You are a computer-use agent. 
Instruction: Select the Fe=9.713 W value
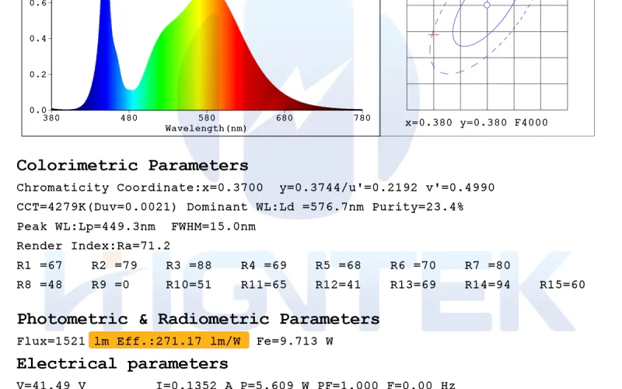point(295,342)
